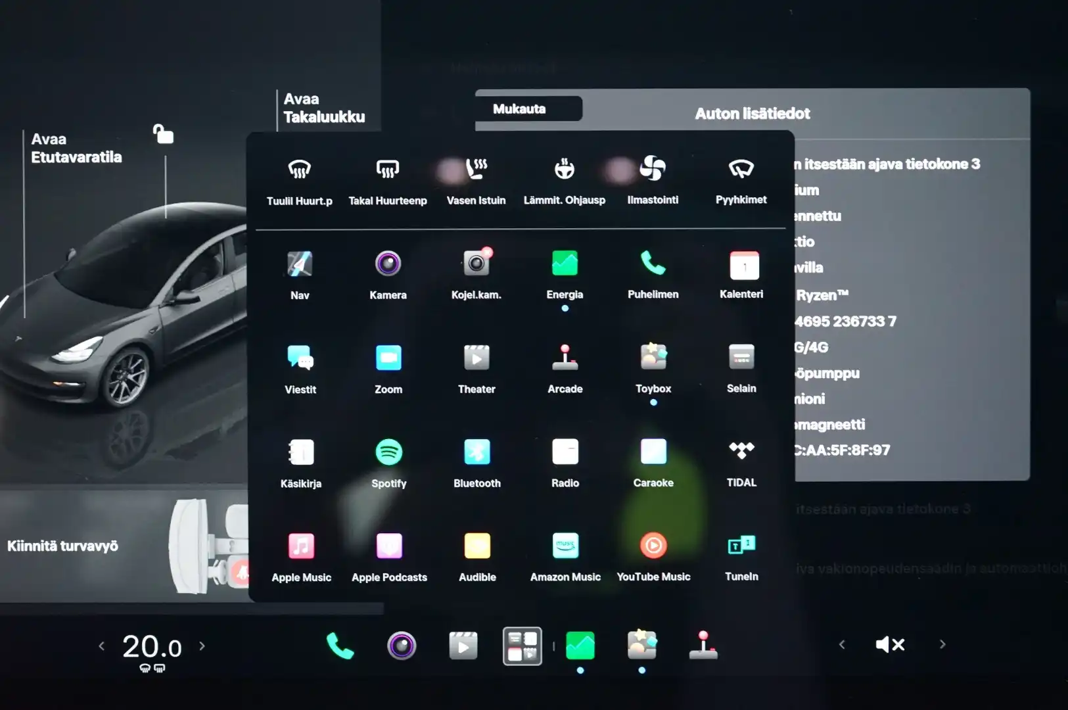
Task: Increase cabin temperature with right arrow
Action: point(202,646)
